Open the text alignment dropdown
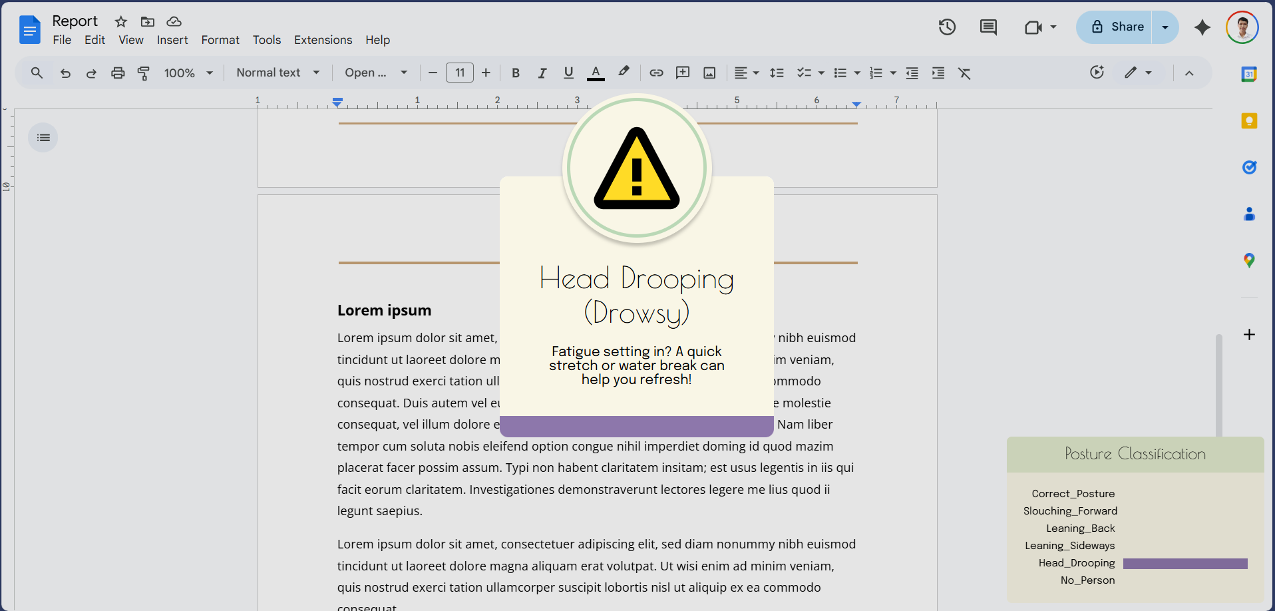Viewport: 1275px width, 611px height. point(746,73)
